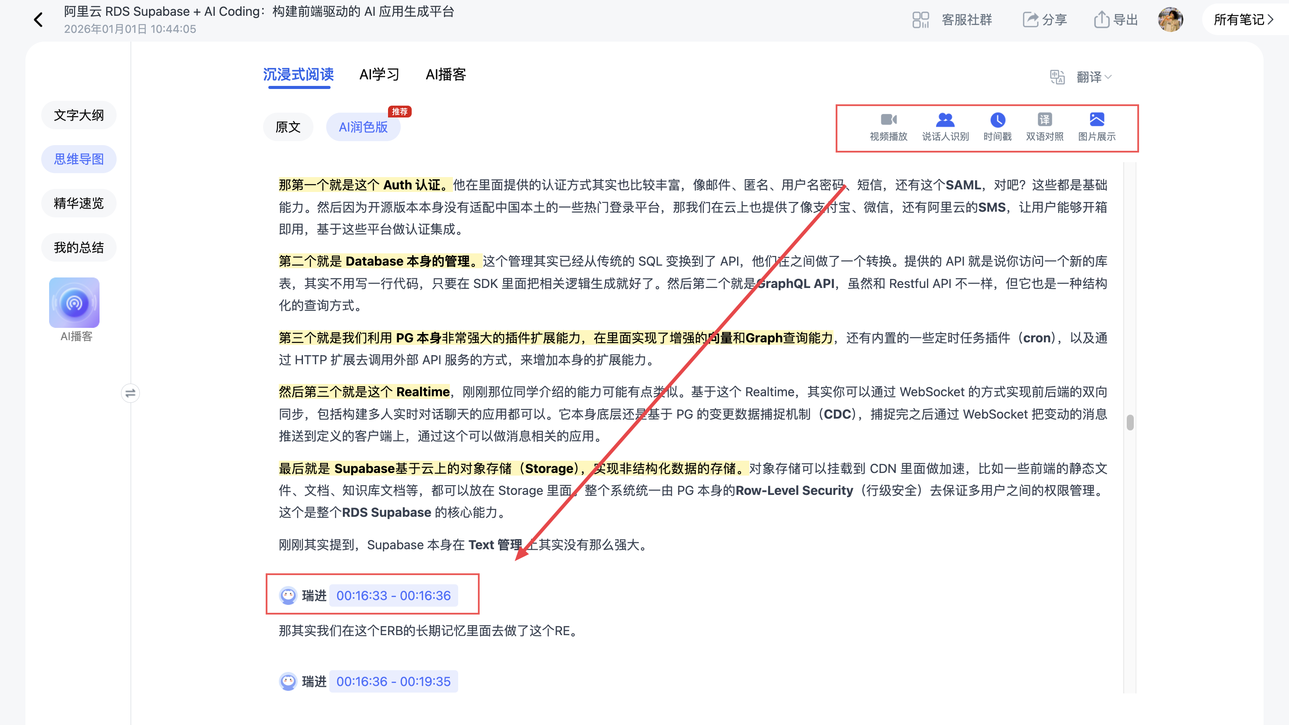Toggle 双语对照 bilingual comparison
The image size is (1289, 725).
pos(1044,127)
